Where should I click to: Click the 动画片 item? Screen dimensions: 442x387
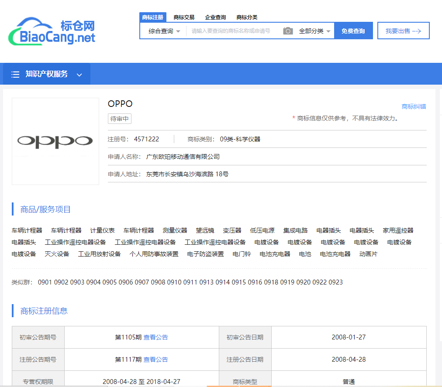(369, 254)
